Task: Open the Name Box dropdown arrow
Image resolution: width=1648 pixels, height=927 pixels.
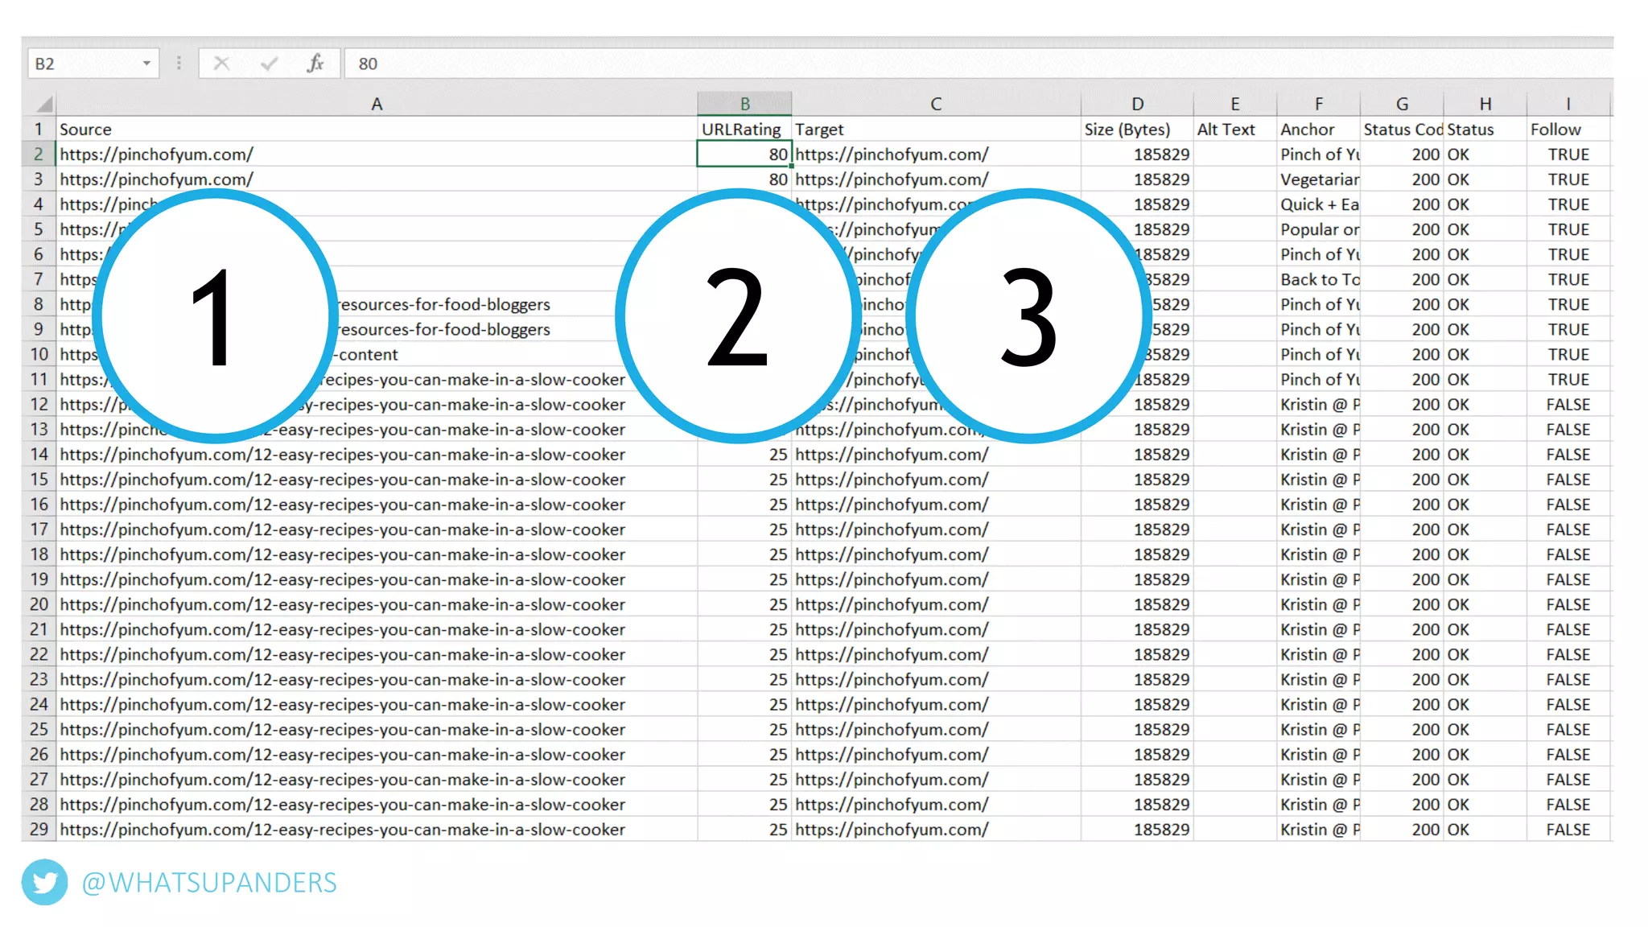Action: pyautogui.click(x=146, y=64)
